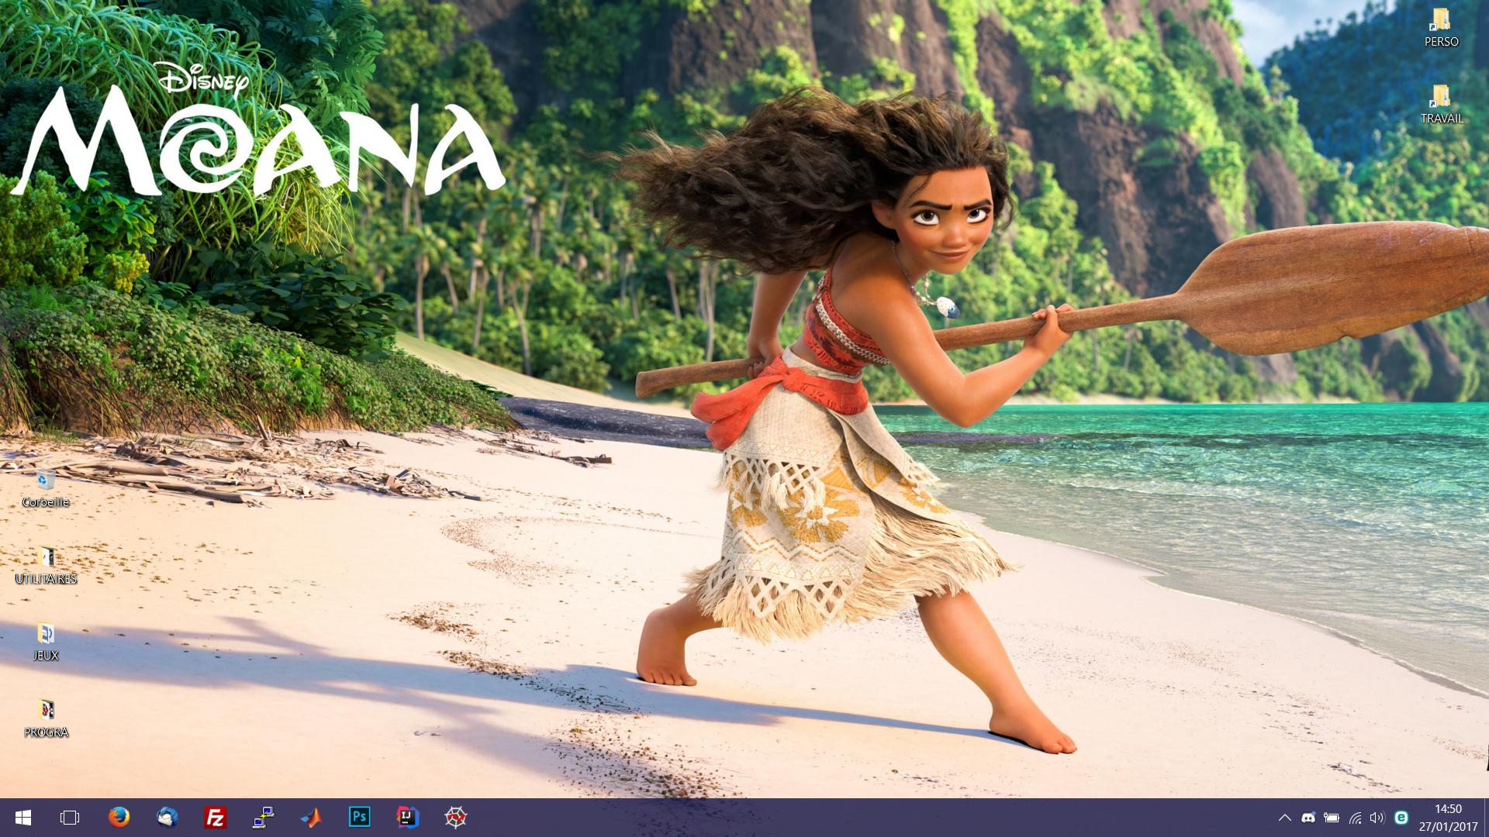Open Task View from the taskbar

pos(70,818)
